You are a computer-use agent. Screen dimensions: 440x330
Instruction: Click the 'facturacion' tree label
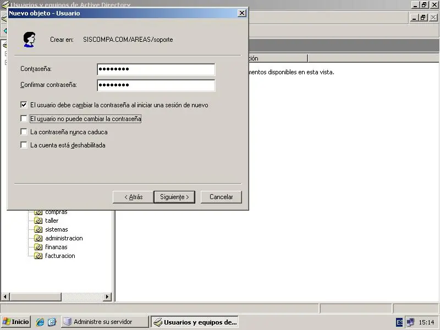60,256
